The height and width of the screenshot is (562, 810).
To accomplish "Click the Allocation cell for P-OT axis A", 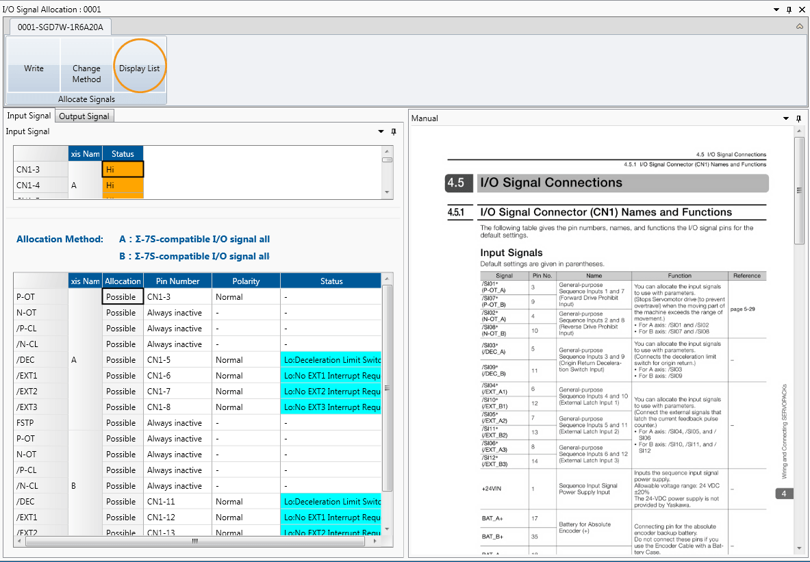I will tap(123, 297).
